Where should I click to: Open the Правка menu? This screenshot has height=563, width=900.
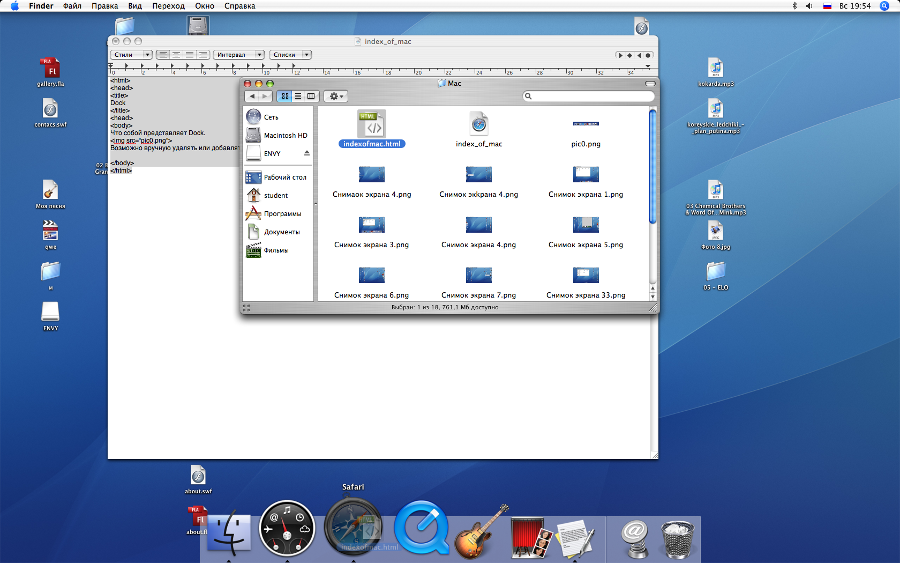pyautogui.click(x=105, y=6)
